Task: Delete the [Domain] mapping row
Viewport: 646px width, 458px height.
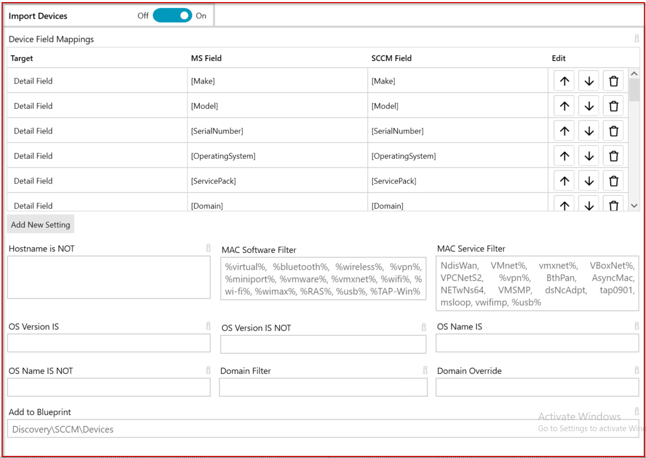Action: click(613, 203)
